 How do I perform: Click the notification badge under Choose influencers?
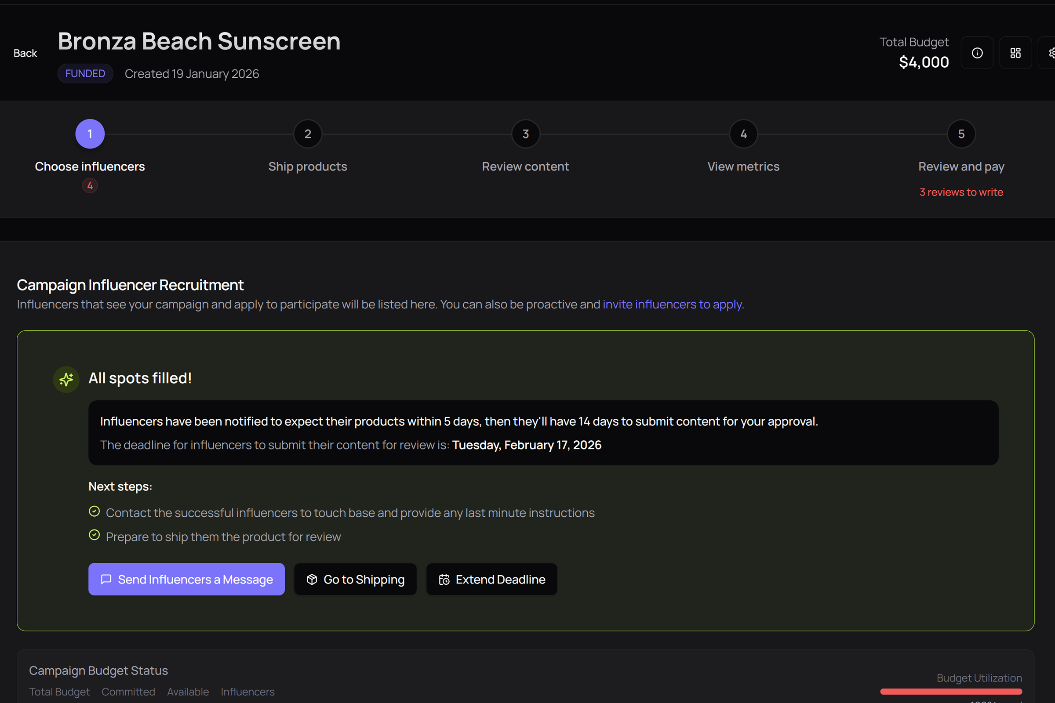point(90,185)
